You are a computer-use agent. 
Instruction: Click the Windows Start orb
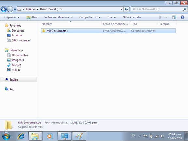click(6, 136)
